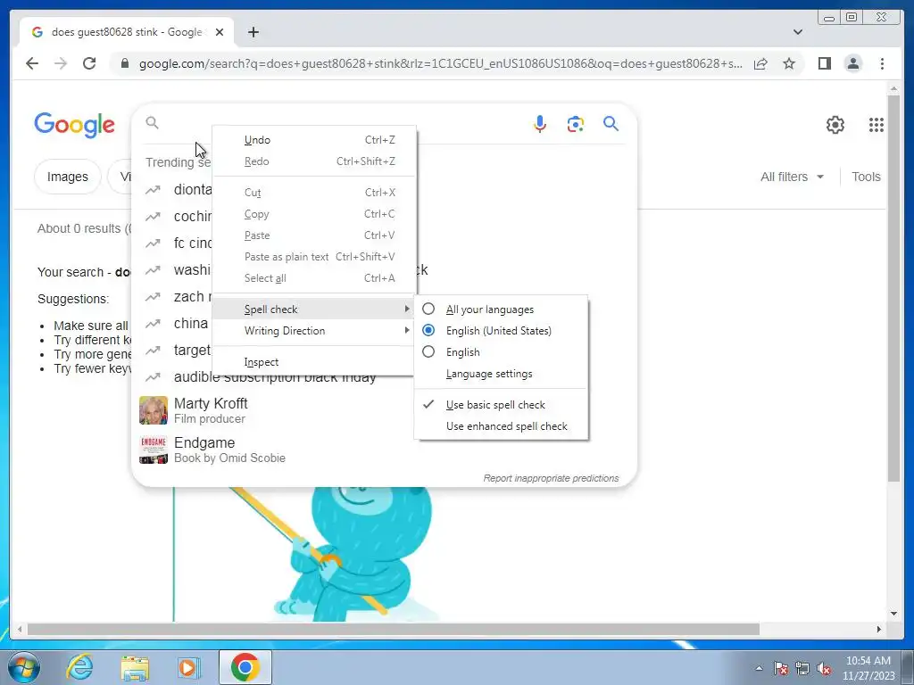Share this page from the address bar
Image resolution: width=914 pixels, height=685 pixels.
pos(760,63)
